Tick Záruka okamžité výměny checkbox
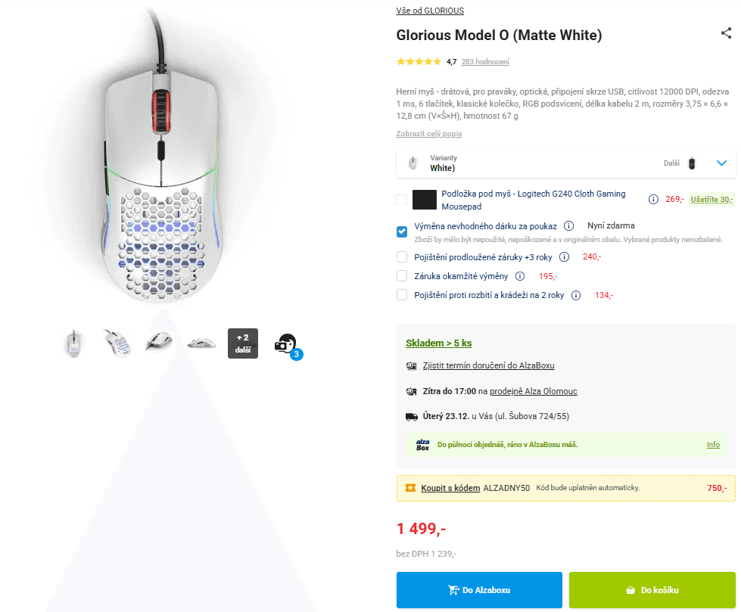This screenshot has width=741, height=612. click(402, 276)
